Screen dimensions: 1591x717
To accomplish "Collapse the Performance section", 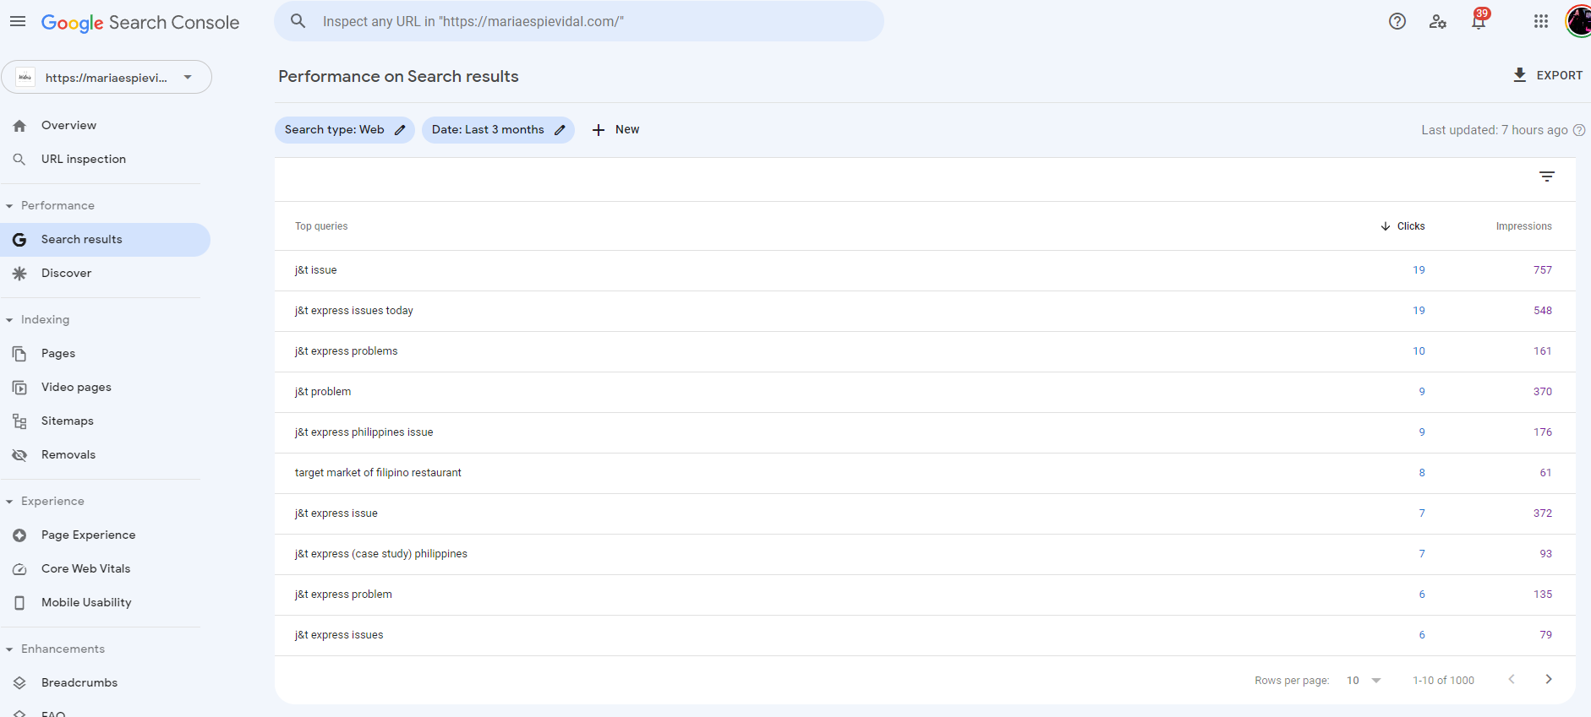I will pyautogui.click(x=9, y=206).
